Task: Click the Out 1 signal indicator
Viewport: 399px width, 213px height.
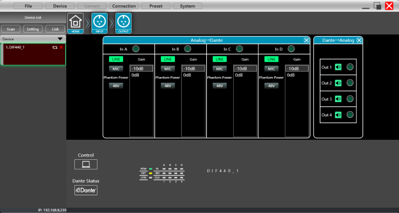Action: point(350,67)
